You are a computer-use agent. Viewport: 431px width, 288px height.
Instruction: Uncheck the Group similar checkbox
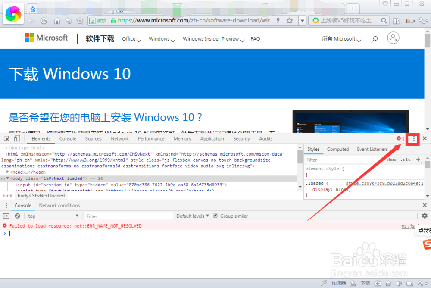coord(215,216)
